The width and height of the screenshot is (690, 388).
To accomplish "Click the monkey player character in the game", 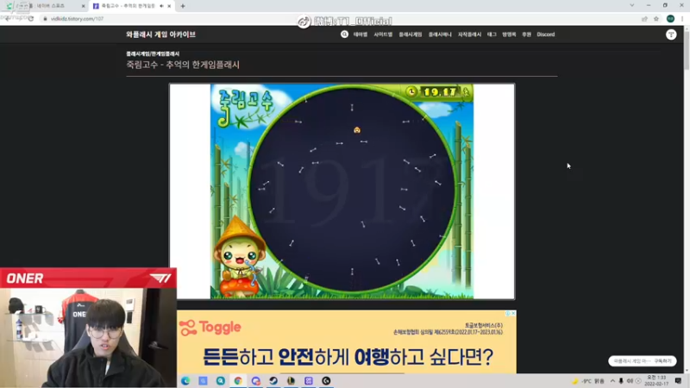I will click(357, 130).
